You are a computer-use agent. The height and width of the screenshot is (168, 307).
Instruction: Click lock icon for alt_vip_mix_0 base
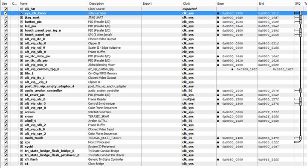tap(218, 65)
